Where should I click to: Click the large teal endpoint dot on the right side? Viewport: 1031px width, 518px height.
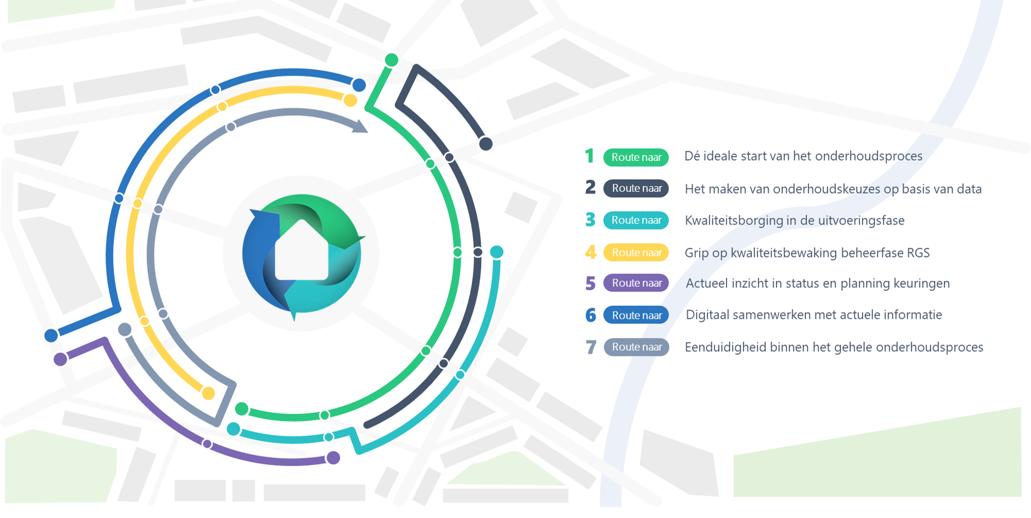[x=497, y=252]
